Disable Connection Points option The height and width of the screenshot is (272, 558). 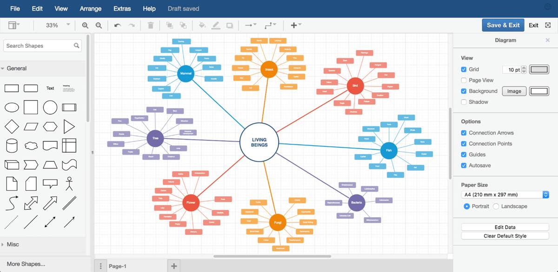tap(464, 143)
